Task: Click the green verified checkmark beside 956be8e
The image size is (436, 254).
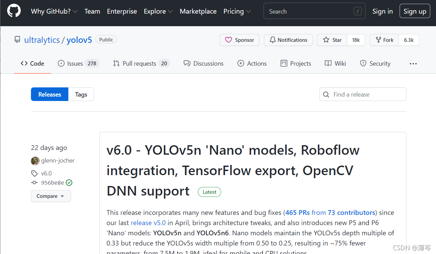Action: coord(69,183)
